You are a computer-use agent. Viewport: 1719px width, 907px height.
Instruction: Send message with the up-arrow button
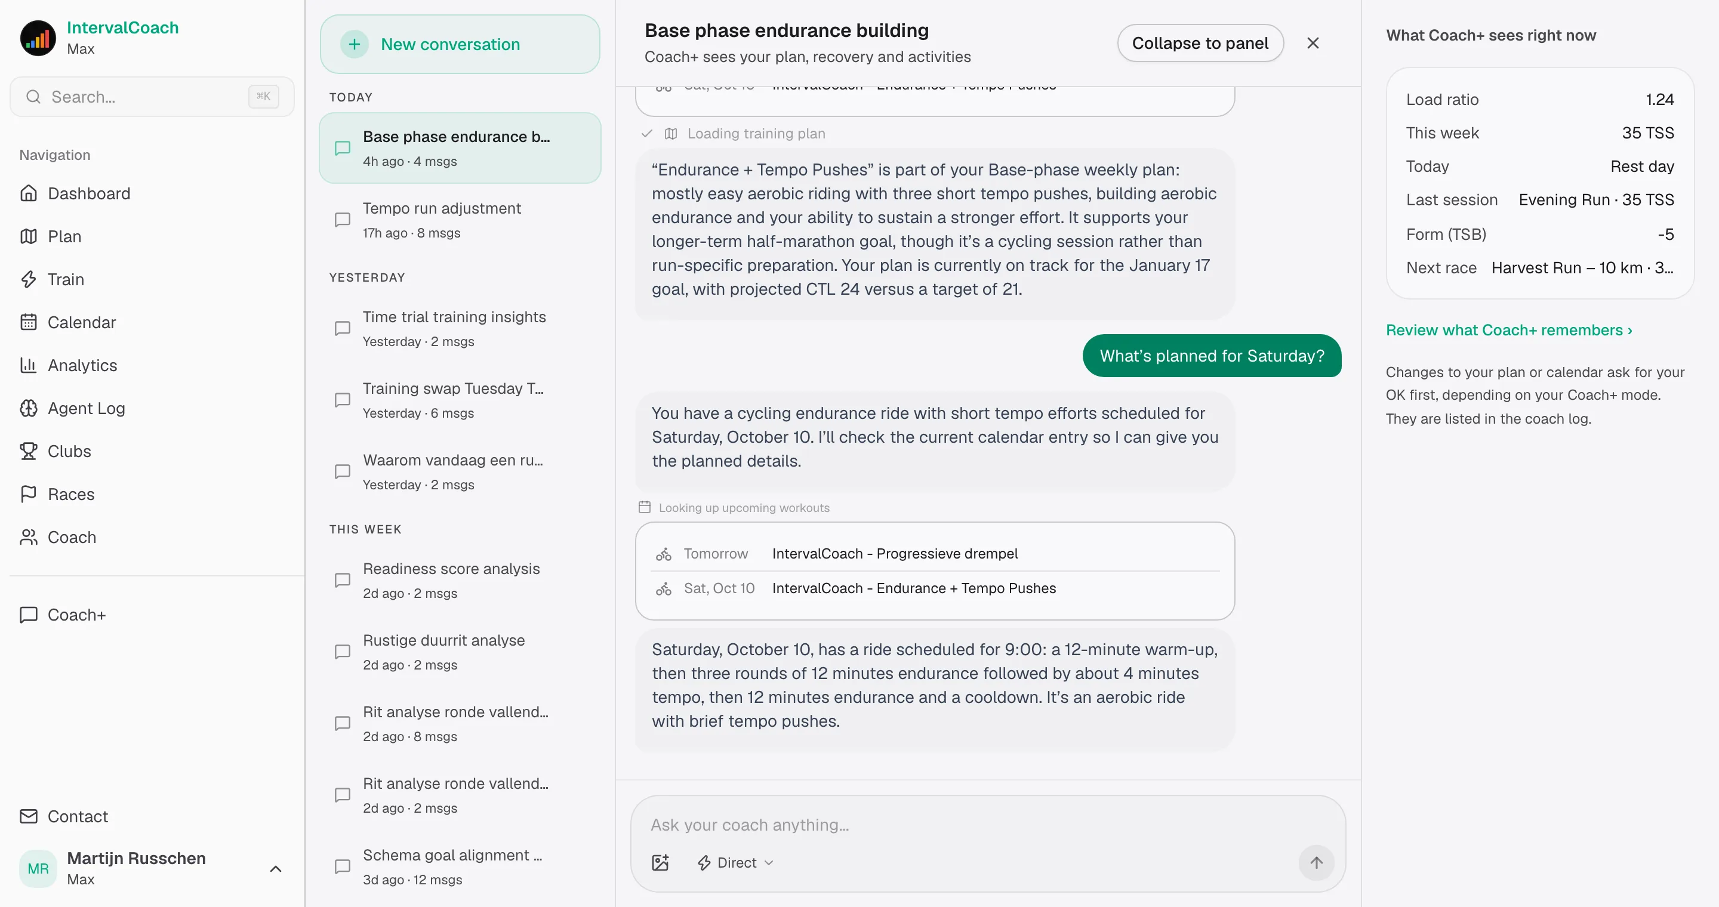(x=1316, y=862)
